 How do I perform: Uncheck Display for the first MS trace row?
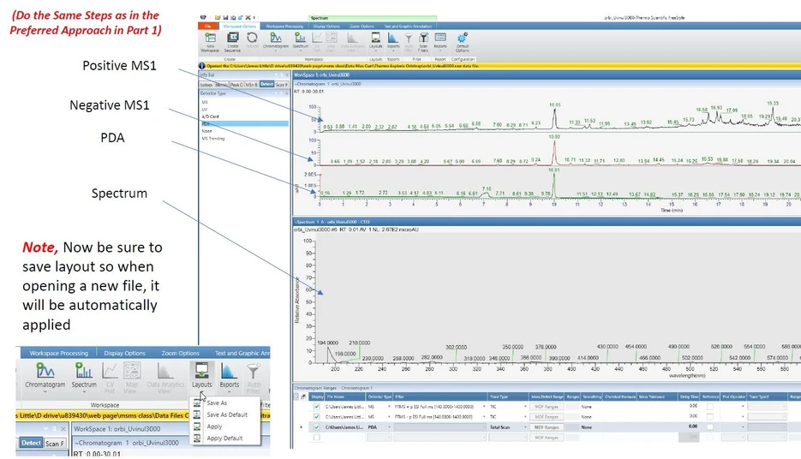(316, 405)
